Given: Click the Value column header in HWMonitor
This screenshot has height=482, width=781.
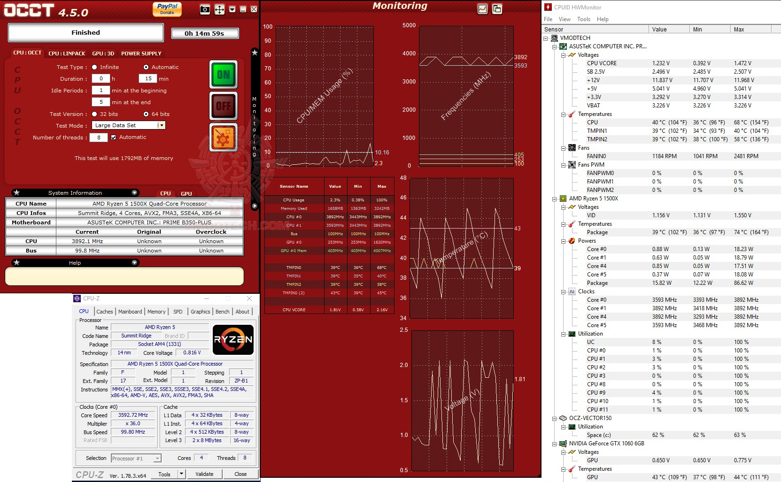Looking at the screenshot, I should pos(670,29).
